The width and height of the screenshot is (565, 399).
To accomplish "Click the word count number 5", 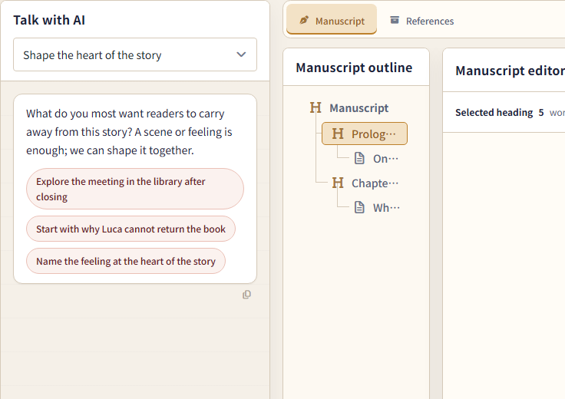I will point(541,112).
